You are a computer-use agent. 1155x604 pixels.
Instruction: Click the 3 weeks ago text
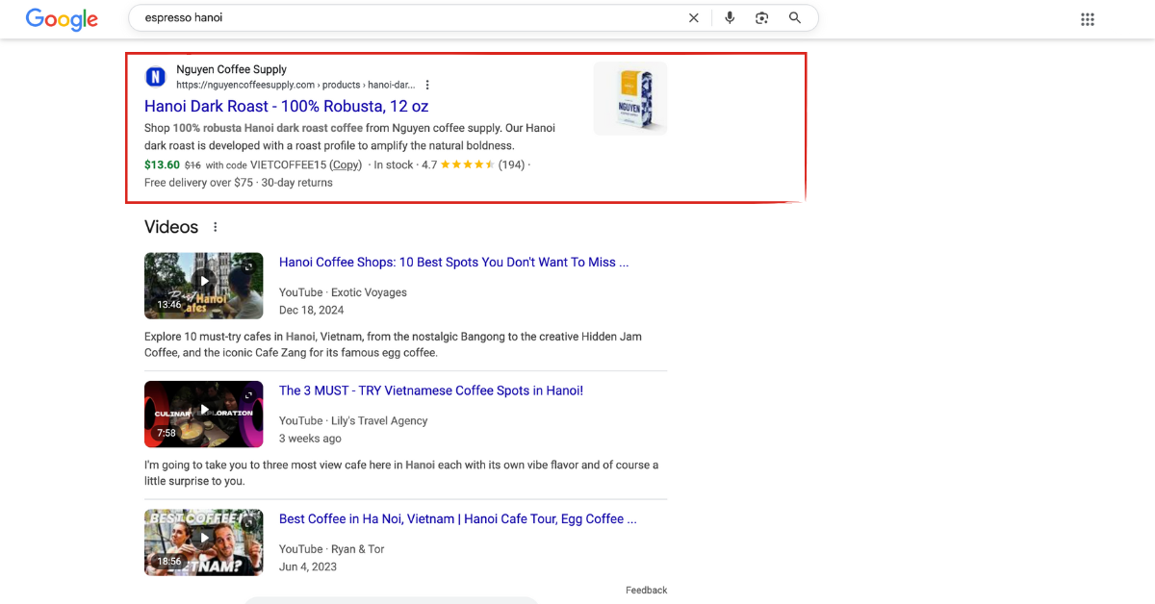[310, 438]
